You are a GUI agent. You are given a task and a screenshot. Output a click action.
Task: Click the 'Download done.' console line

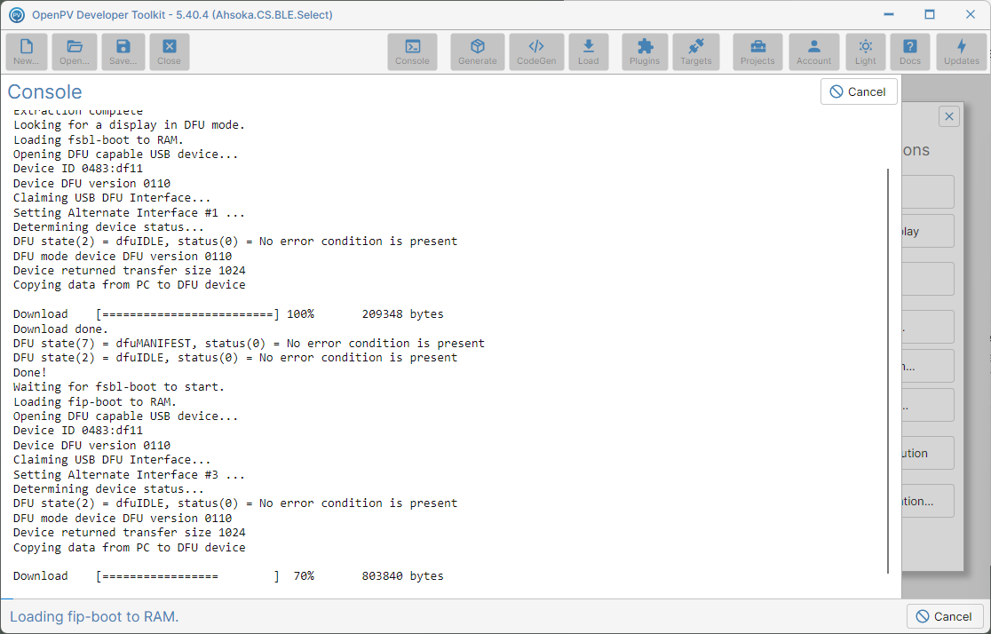click(x=60, y=329)
